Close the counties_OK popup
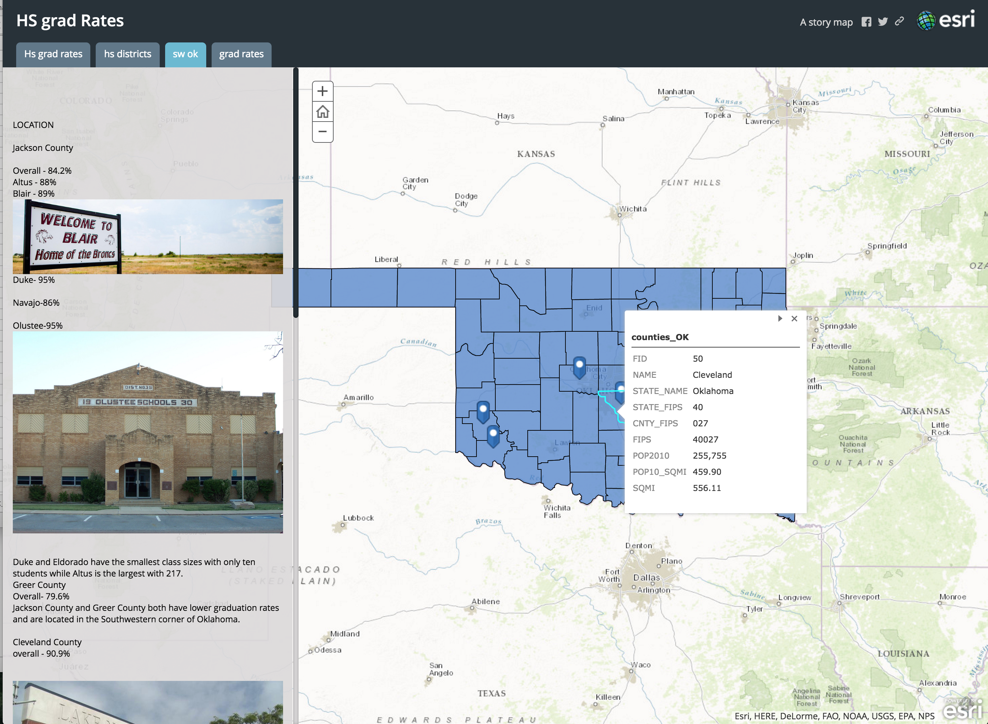988x724 pixels. [794, 319]
